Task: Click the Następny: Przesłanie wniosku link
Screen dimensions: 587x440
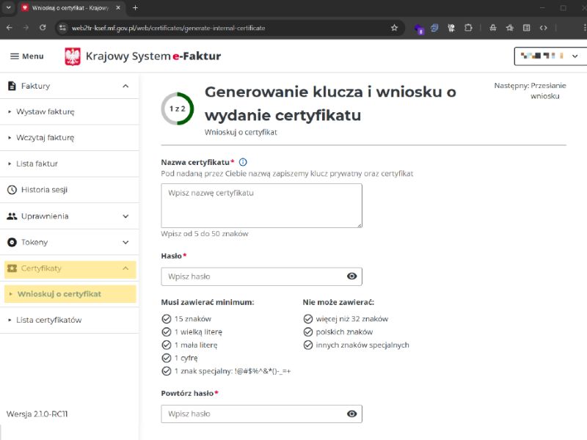Action: click(x=530, y=89)
